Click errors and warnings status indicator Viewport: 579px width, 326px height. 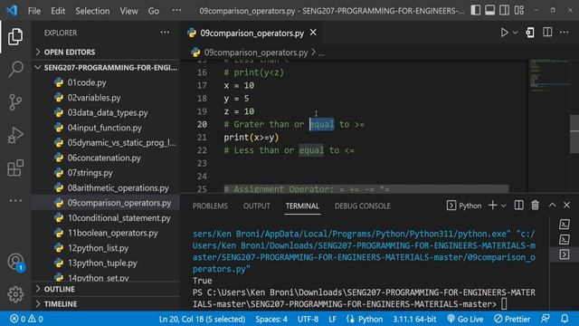pos(26,319)
